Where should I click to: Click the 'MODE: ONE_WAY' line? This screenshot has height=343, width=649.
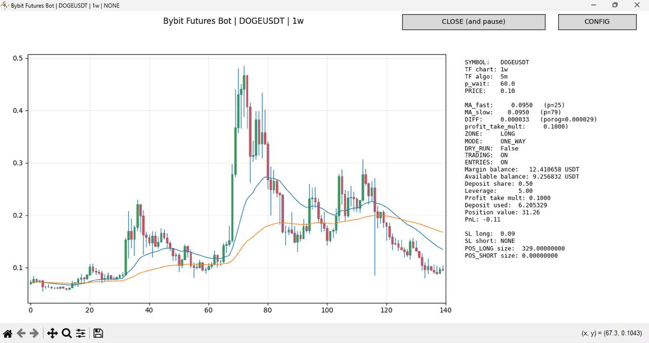(x=495, y=141)
